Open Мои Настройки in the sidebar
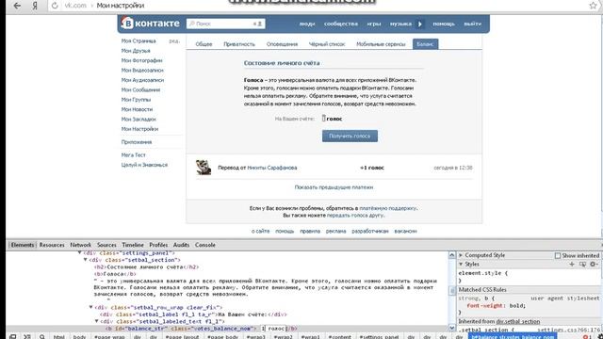 139,129
